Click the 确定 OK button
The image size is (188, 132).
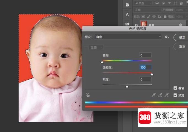[181, 38]
